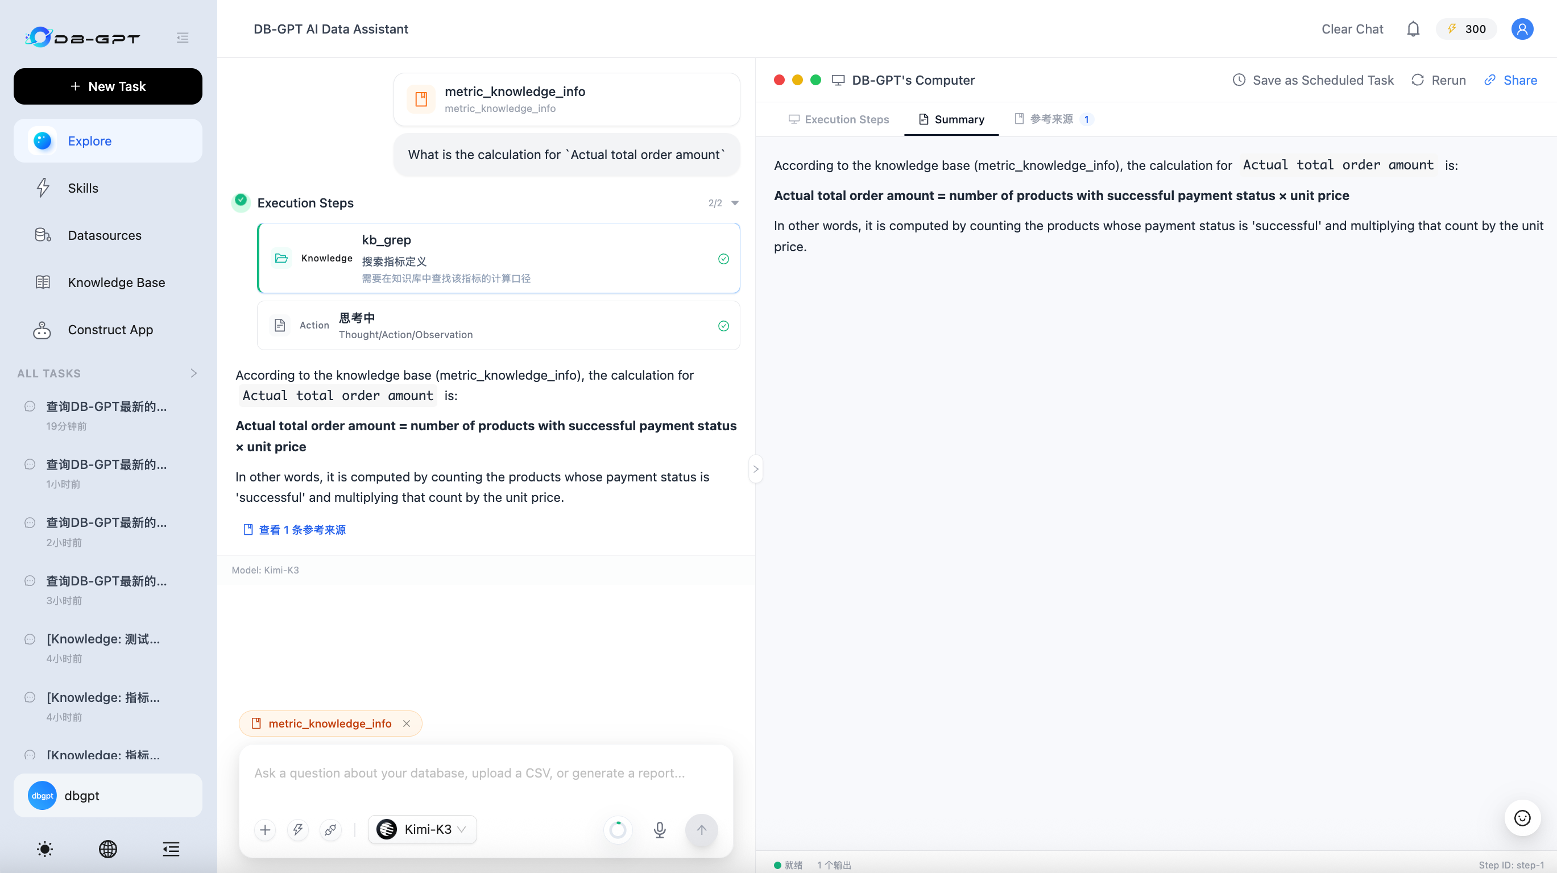Image resolution: width=1557 pixels, height=873 pixels.
Task: Open the 查看 1 条参考来源 link
Action: click(295, 530)
